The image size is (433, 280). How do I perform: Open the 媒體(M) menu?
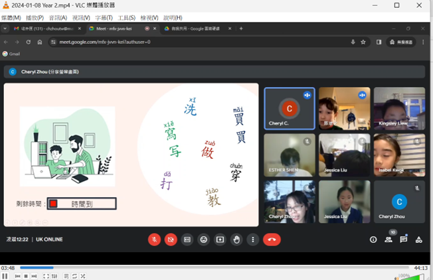pos(11,18)
